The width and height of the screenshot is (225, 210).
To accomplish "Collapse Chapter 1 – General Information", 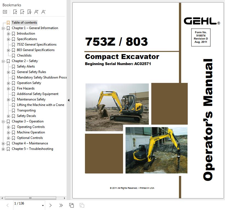I will 3,28.
